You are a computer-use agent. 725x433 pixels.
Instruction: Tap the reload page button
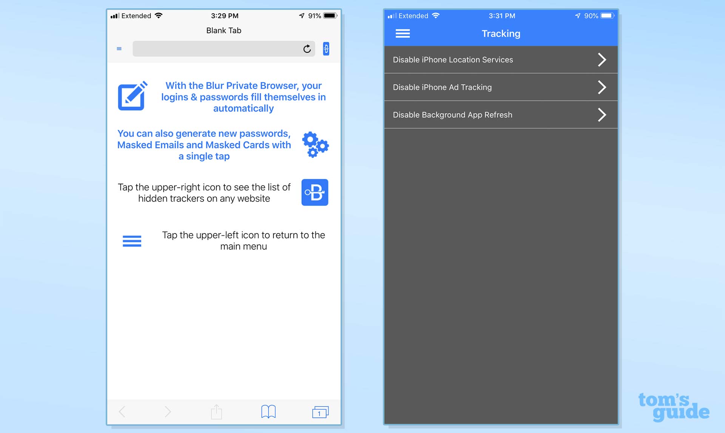[306, 48]
